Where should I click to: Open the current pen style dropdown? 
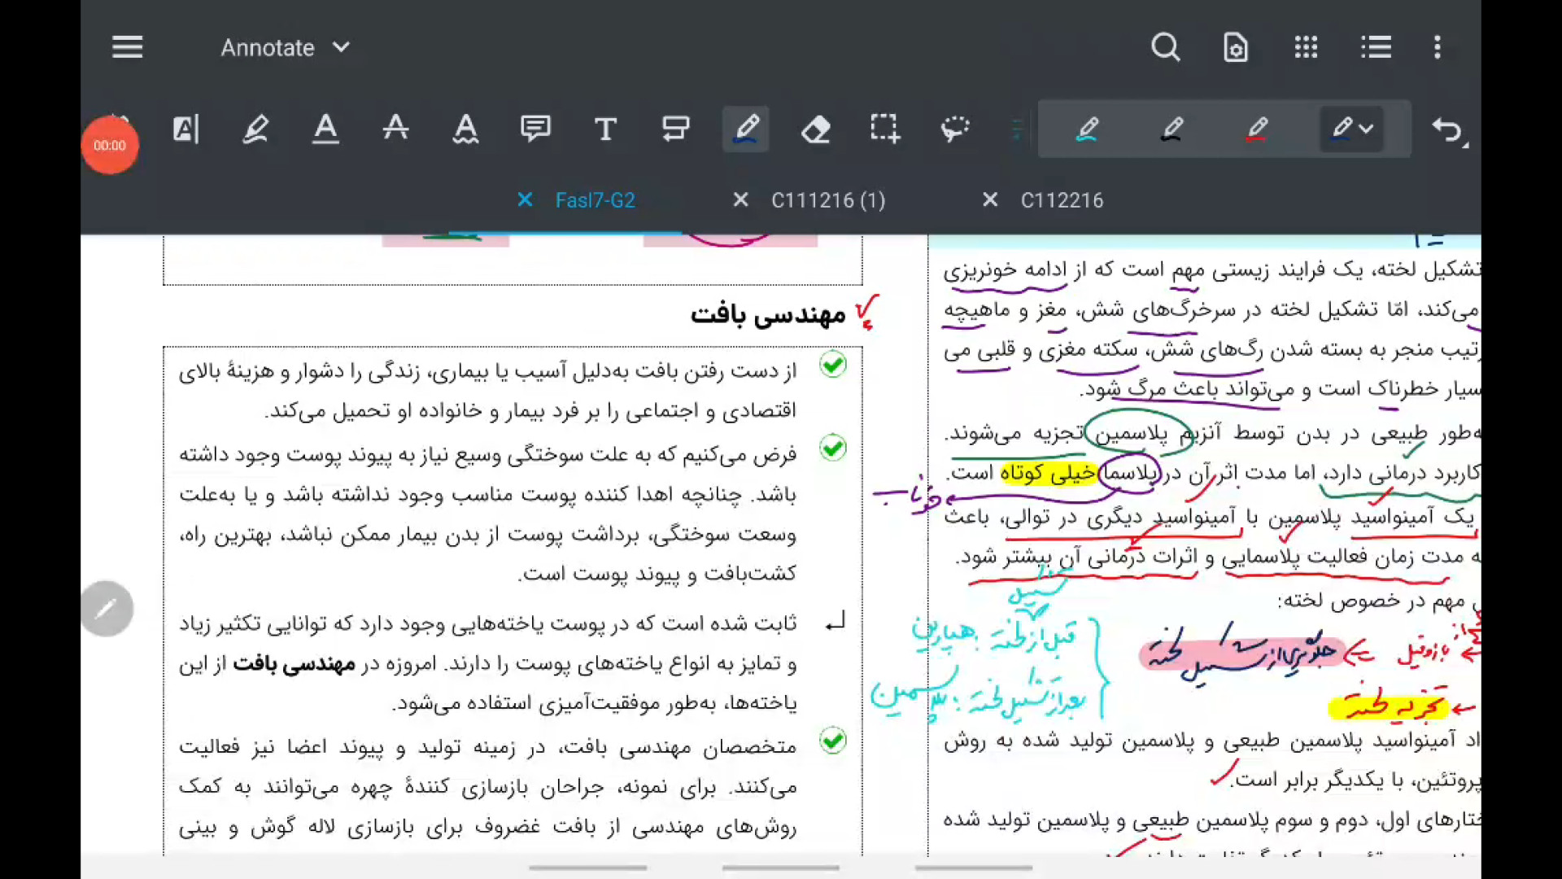(x=1352, y=129)
